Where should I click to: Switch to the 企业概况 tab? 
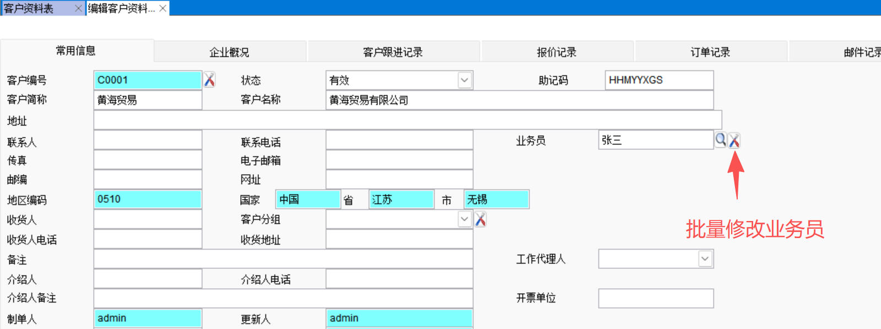[229, 52]
